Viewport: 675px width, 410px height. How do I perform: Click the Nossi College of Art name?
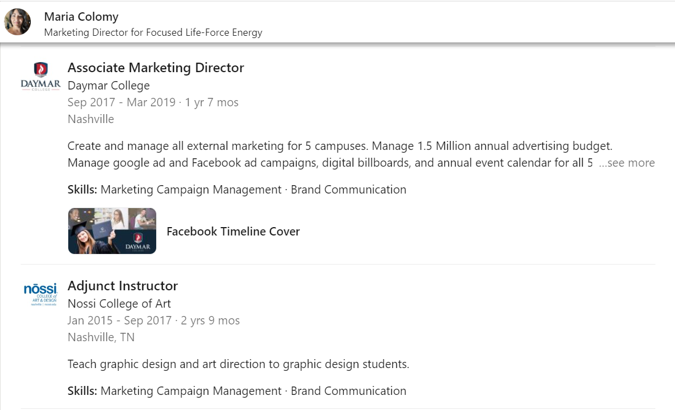point(119,304)
